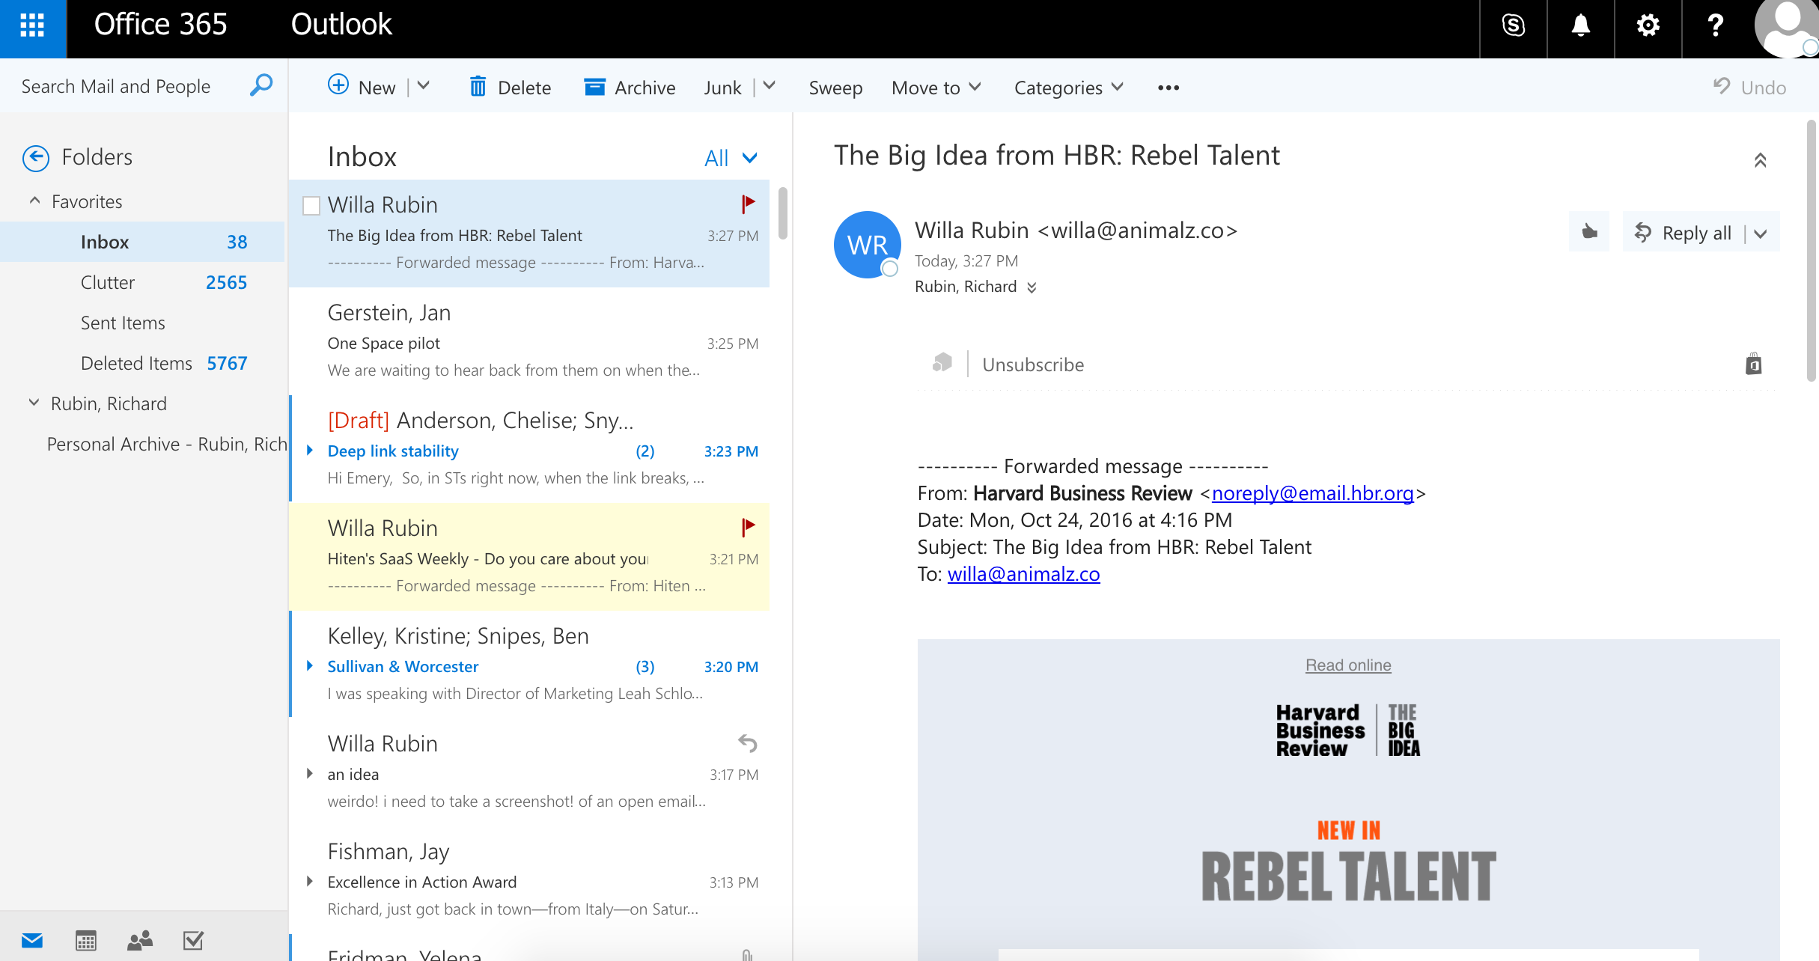This screenshot has width=1819, height=961.
Task: Select the Deleted Items folder
Action: [142, 363]
